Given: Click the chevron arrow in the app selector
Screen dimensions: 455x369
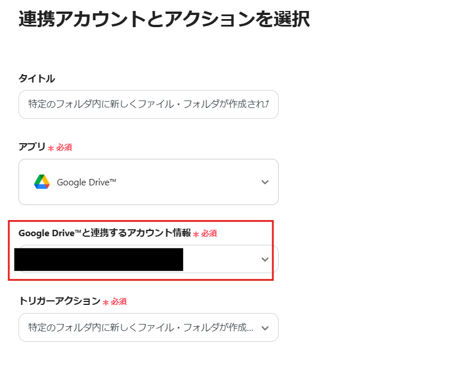Looking at the screenshot, I should (265, 182).
